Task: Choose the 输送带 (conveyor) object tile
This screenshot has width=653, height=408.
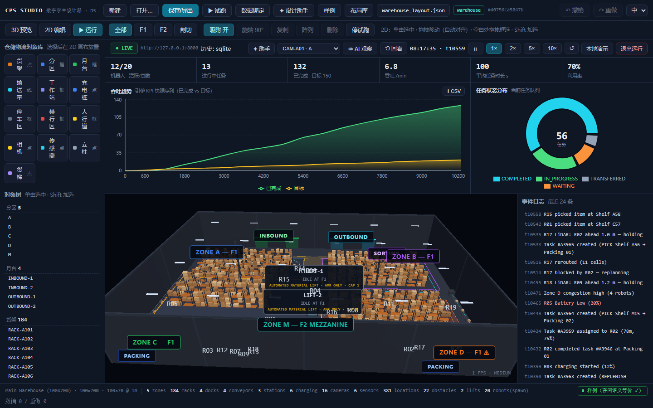Action: coord(20,90)
